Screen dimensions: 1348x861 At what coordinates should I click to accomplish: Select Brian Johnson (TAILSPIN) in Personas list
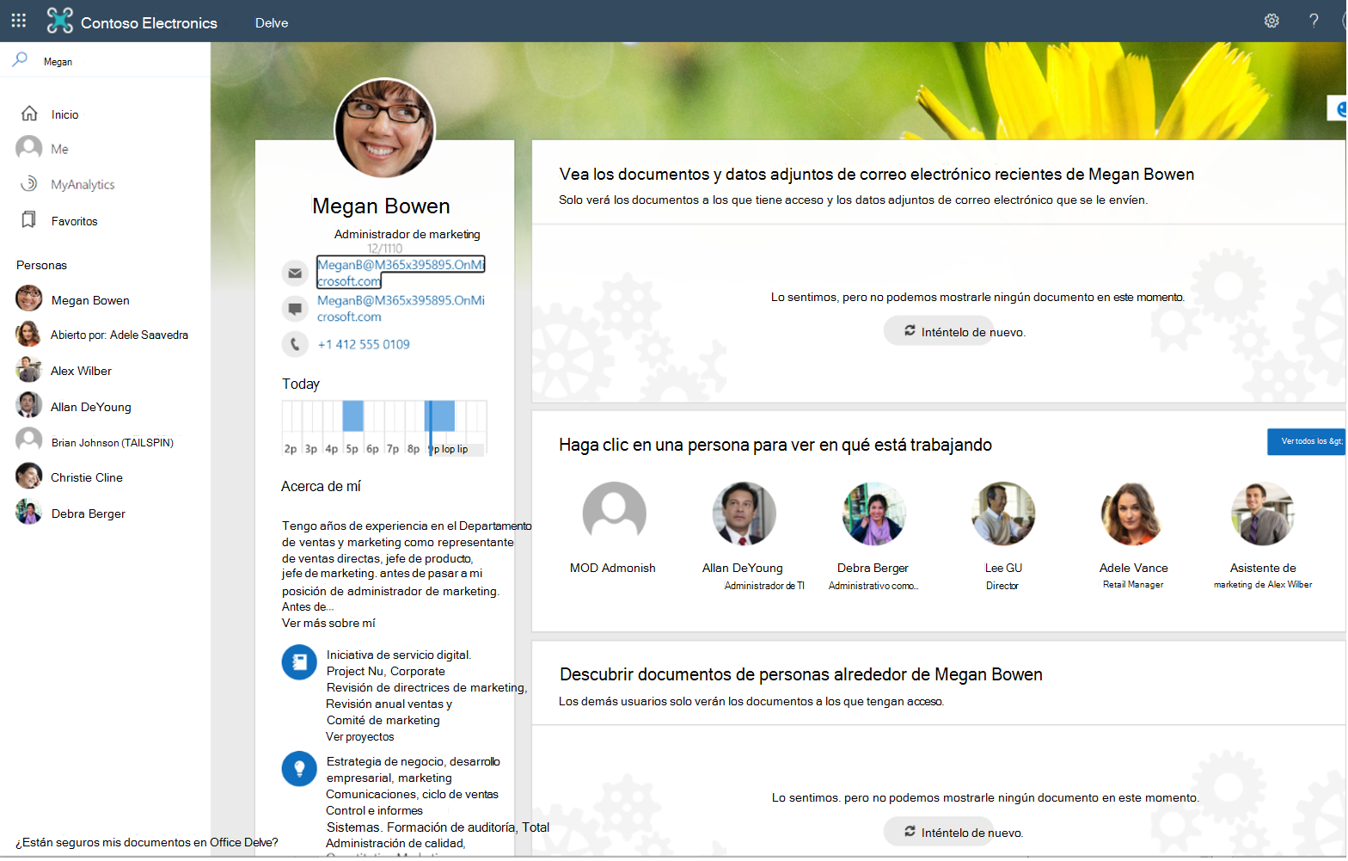click(x=112, y=442)
